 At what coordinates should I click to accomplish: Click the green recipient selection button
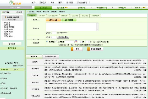coord(69,20)
